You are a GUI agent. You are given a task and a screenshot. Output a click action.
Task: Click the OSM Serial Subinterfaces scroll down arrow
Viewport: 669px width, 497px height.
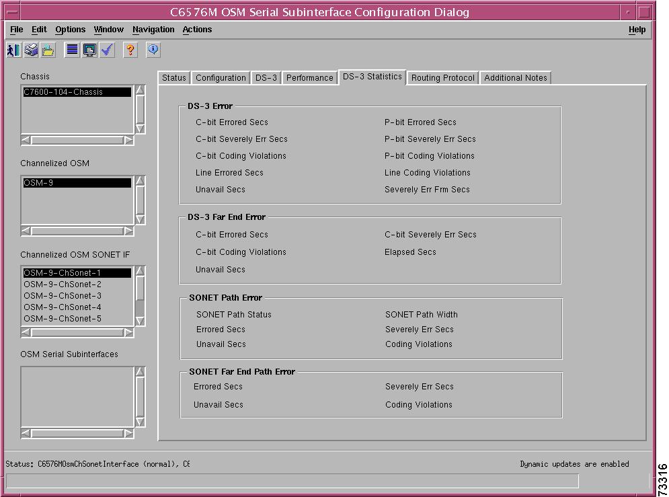[x=140, y=422]
